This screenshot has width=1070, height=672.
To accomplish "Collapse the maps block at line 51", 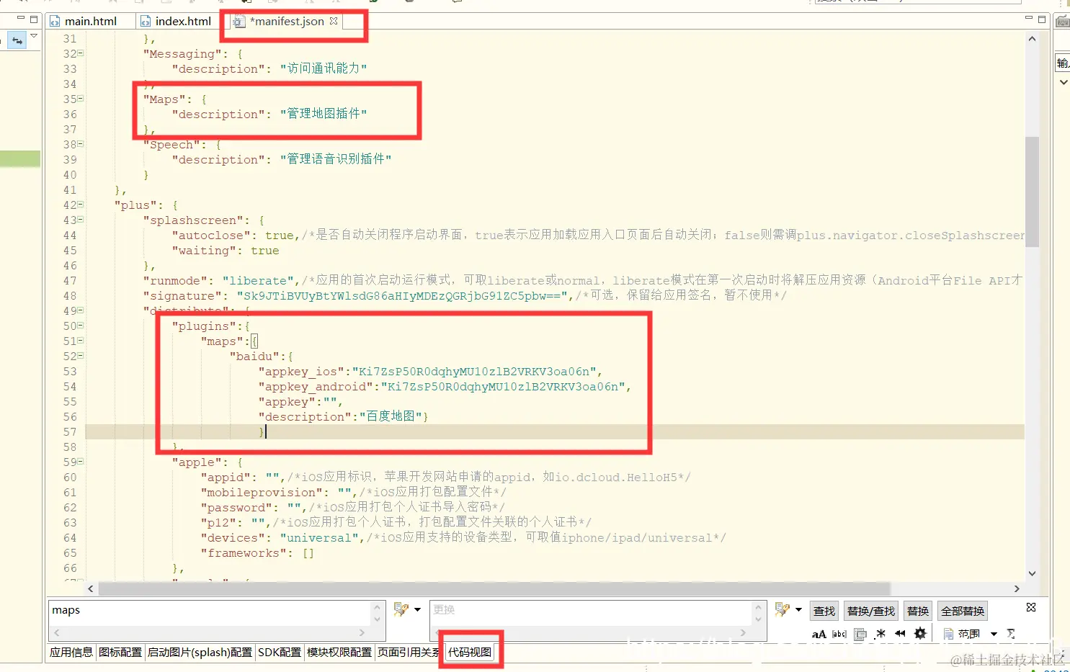I will click(81, 341).
